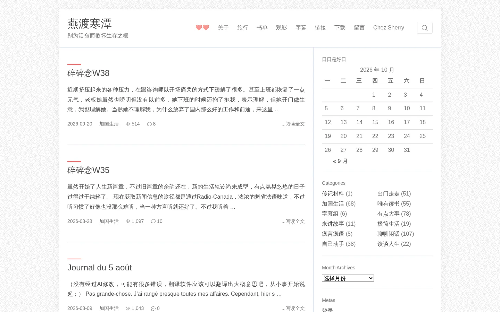
Task: Click the view count icon for Journal du 5 août
Action: tap(128, 308)
